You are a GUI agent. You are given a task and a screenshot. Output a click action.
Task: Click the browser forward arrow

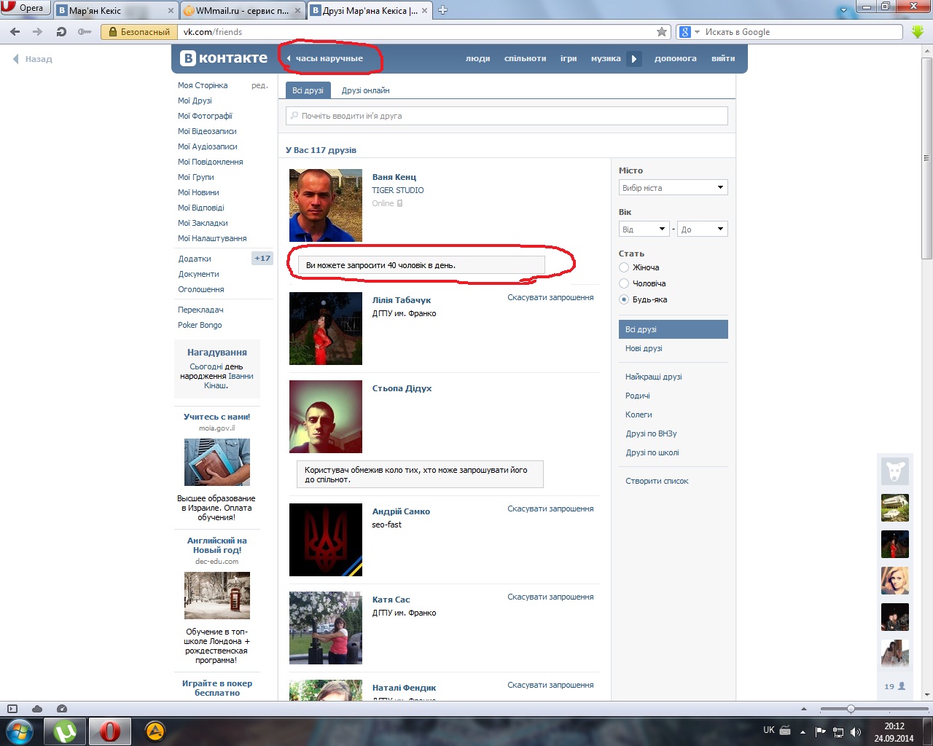pyautogui.click(x=38, y=32)
